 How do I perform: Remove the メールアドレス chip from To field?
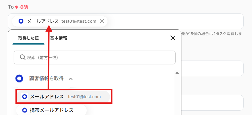coord(102,21)
